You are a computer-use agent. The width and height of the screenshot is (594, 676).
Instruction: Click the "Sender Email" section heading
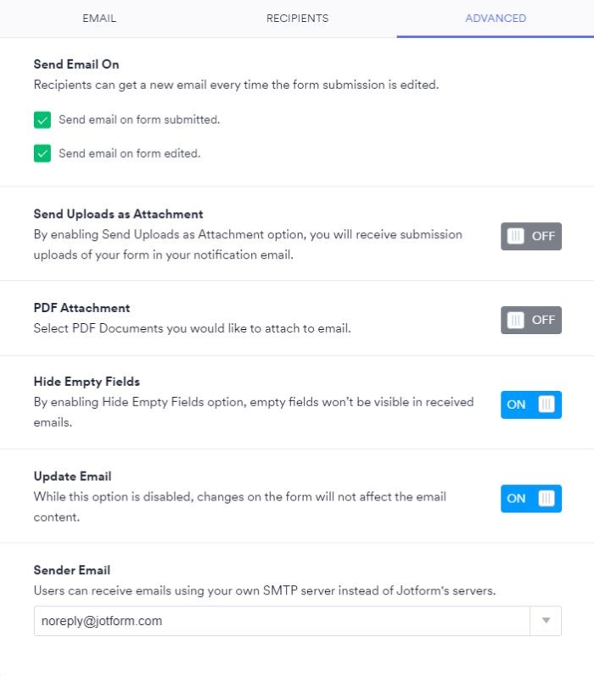pos(72,570)
